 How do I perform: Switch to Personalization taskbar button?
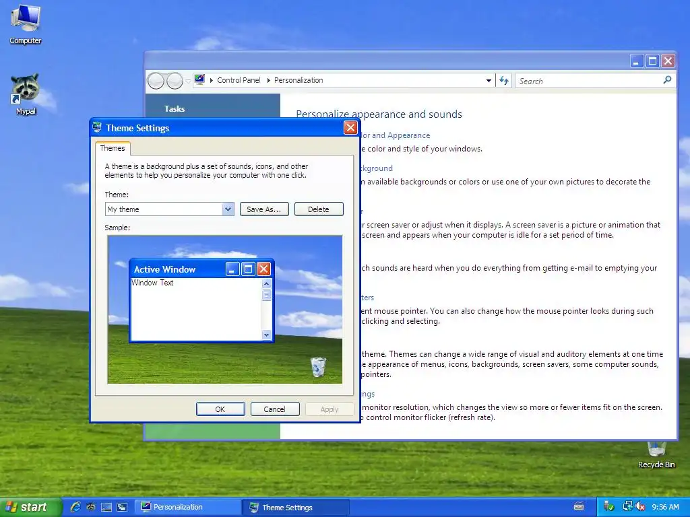pyautogui.click(x=187, y=507)
